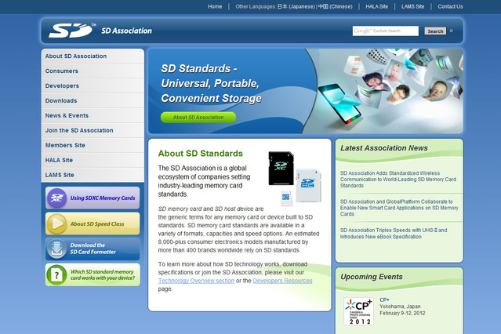Open the CP+ event link
This screenshot has width=501, height=334.
(x=384, y=300)
